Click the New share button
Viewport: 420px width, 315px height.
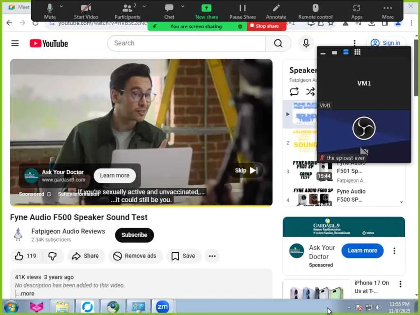click(207, 11)
